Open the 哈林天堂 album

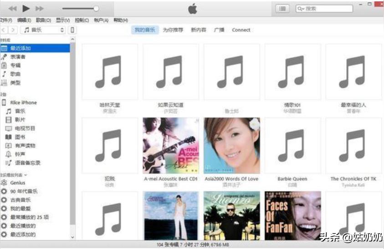coord(110,72)
